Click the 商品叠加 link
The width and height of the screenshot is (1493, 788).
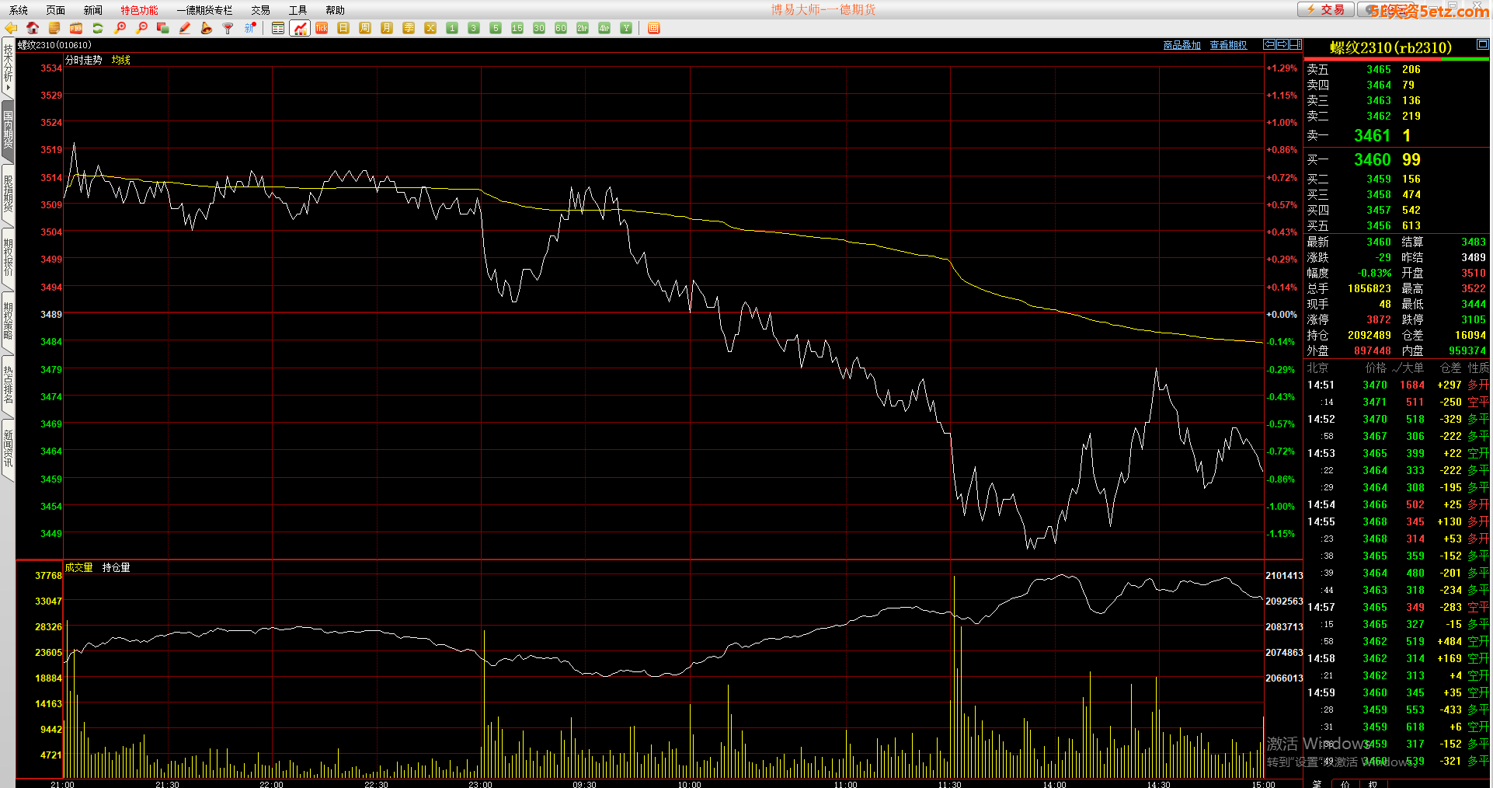1182,45
